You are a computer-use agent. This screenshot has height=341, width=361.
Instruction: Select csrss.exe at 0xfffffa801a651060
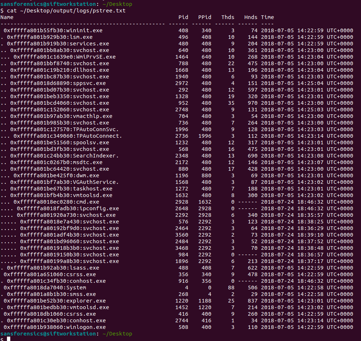(x=50, y=274)
